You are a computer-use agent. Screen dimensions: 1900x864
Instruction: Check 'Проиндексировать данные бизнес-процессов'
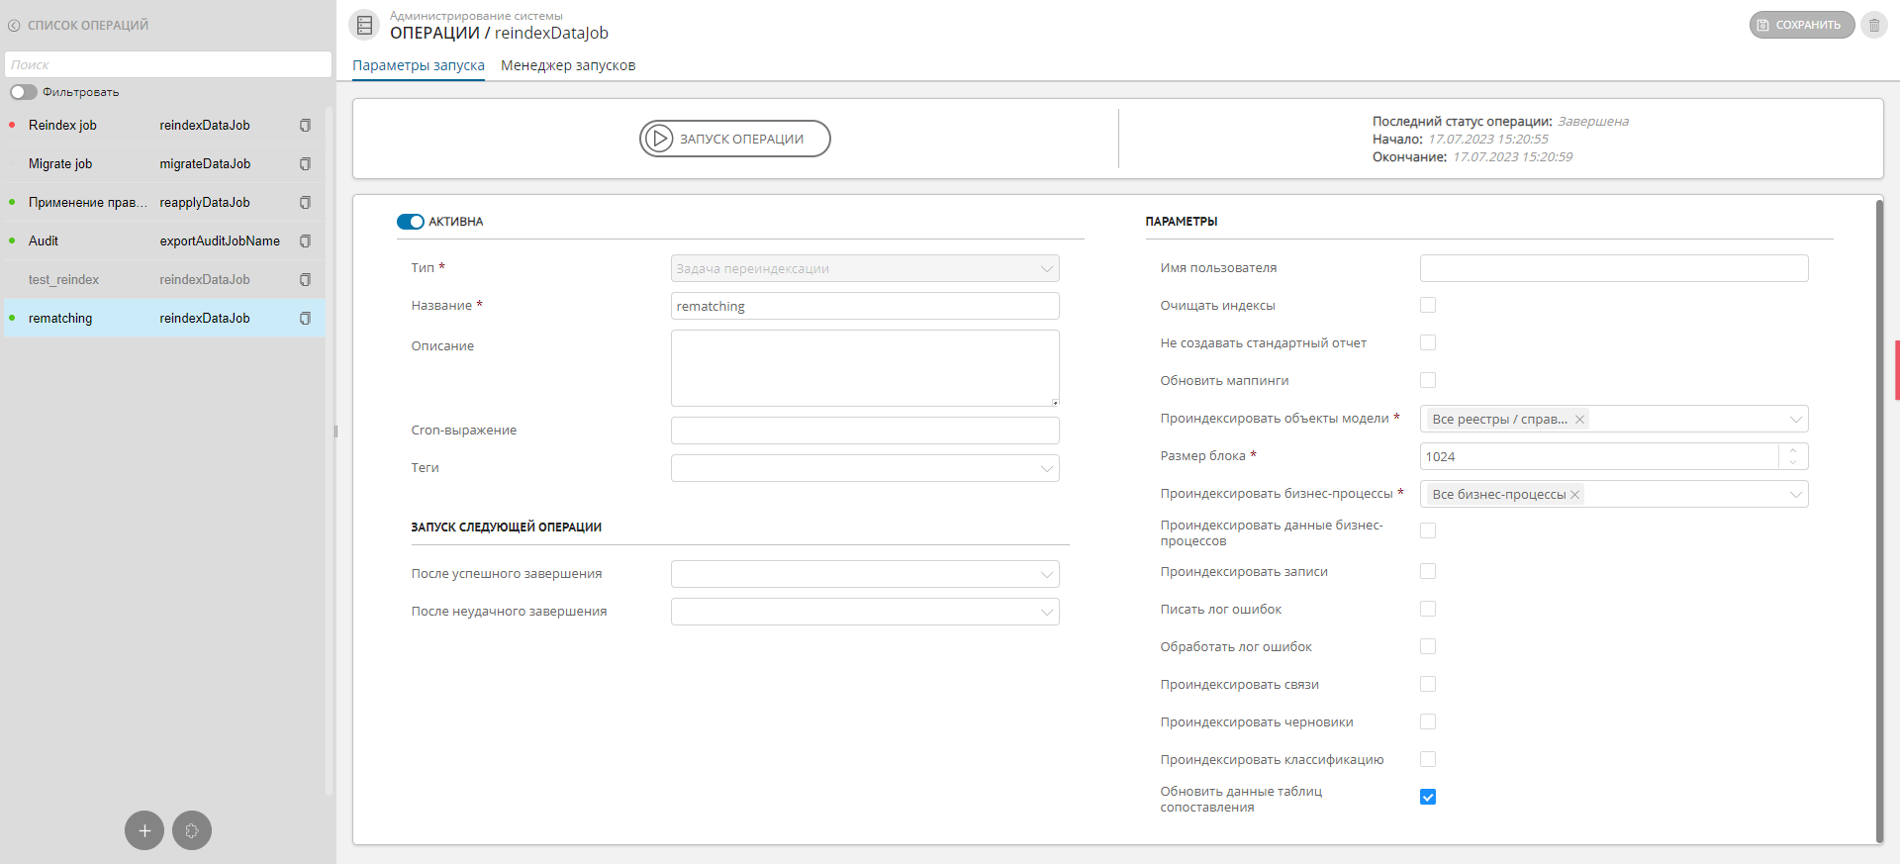(x=1428, y=530)
